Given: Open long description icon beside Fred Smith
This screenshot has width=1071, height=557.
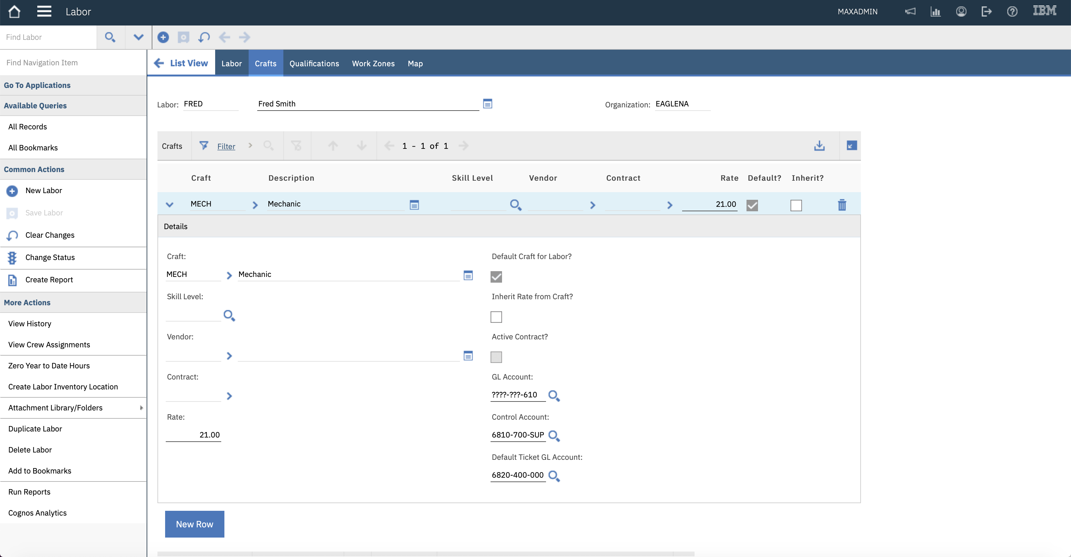Looking at the screenshot, I should tap(488, 104).
